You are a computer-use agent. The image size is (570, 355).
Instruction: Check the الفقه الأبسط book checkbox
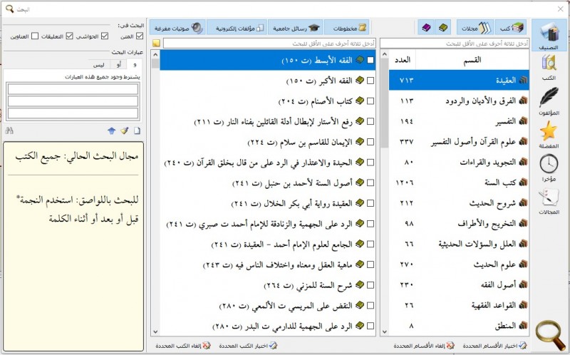click(x=370, y=60)
